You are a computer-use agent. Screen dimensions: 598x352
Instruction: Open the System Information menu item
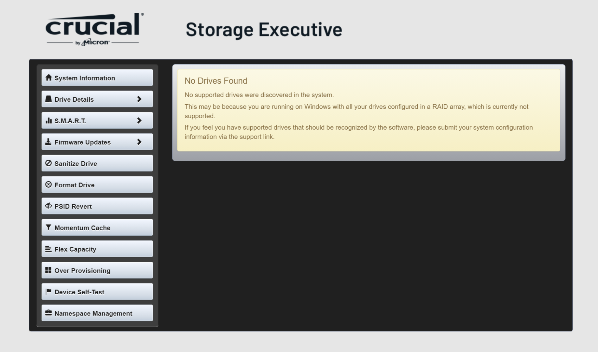97,78
